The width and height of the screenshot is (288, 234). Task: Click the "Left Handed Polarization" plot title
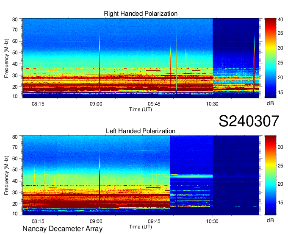pyautogui.click(x=141, y=131)
